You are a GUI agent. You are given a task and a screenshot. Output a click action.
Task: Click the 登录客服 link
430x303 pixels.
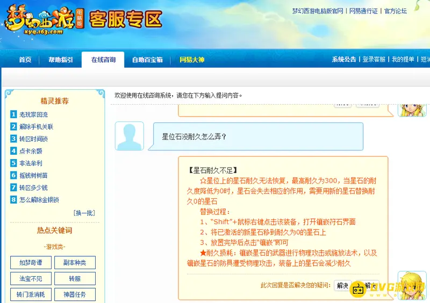tap(374, 59)
